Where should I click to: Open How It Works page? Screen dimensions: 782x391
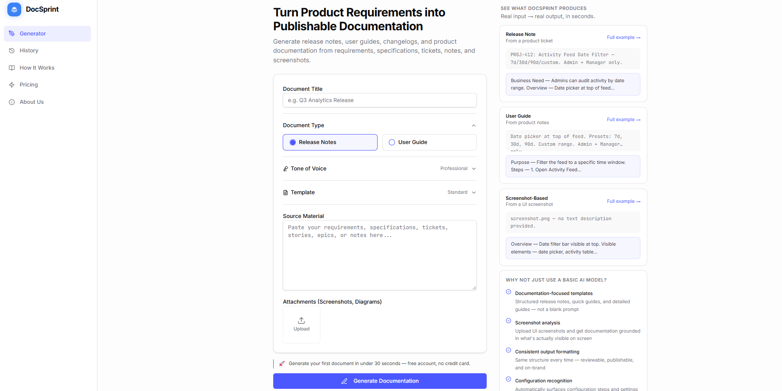pos(47,68)
